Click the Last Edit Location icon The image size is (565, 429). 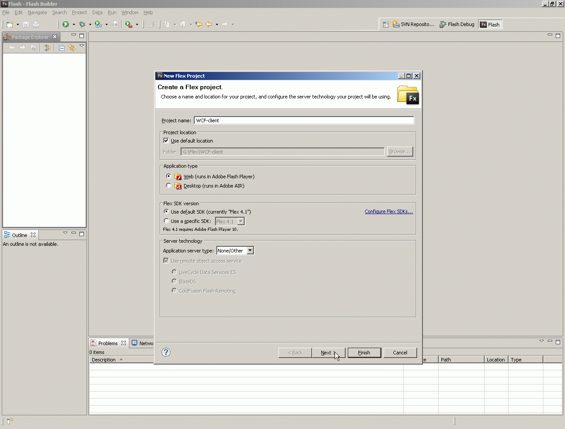199,24
